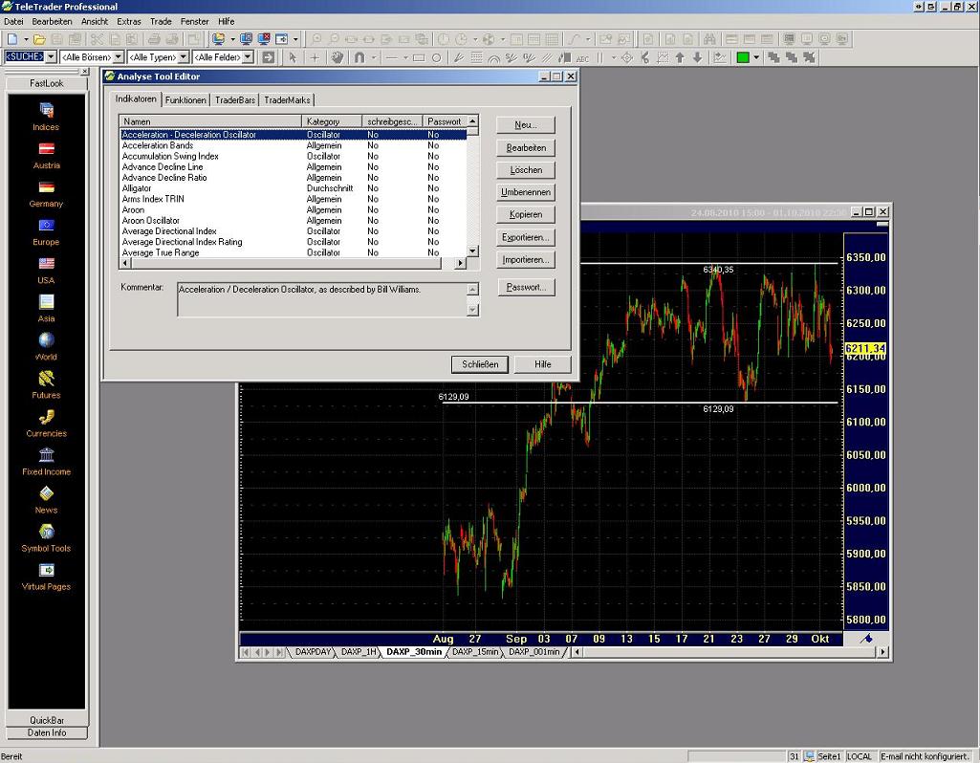Click the open folder toolbar icon

click(39, 39)
